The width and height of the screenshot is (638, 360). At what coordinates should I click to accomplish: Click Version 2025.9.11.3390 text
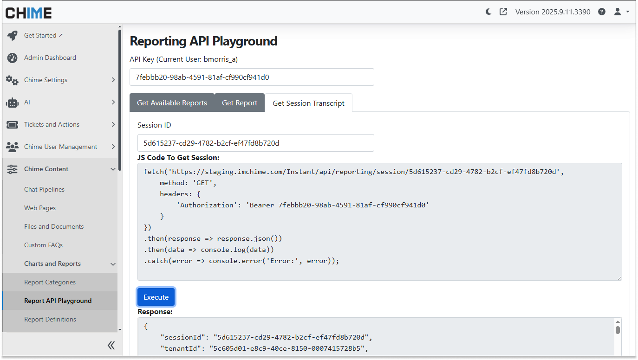click(553, 12)
